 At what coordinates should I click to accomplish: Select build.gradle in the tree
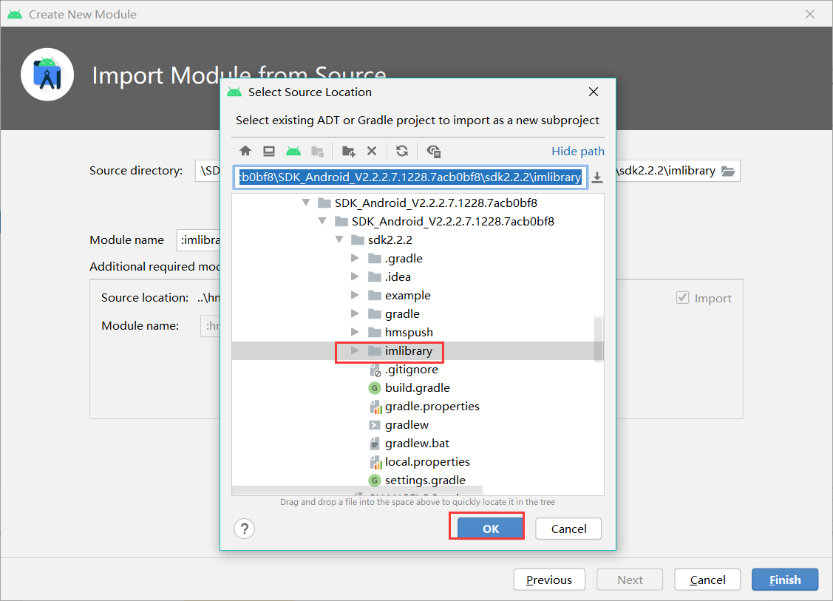[x=417, y=388]
